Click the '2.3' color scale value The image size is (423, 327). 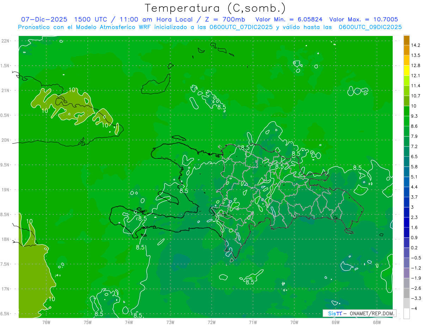(415, 217)
